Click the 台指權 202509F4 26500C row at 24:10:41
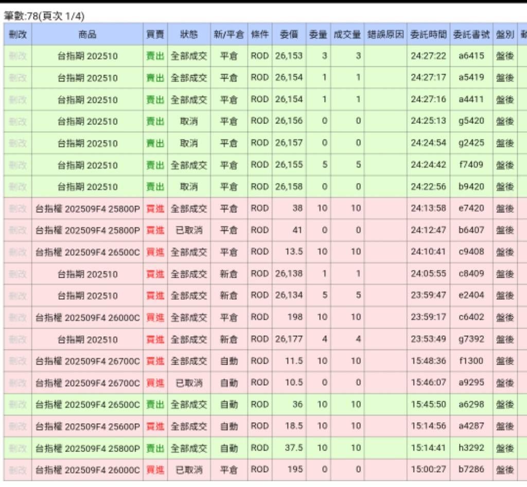Viewport: 527px width, 487px height. tap(87, 252)
